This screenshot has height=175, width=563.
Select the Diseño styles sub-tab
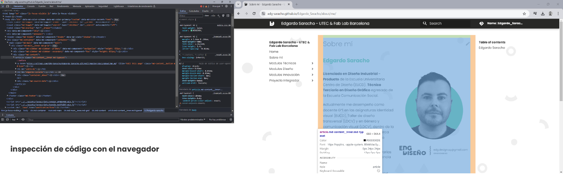point(205,11)
